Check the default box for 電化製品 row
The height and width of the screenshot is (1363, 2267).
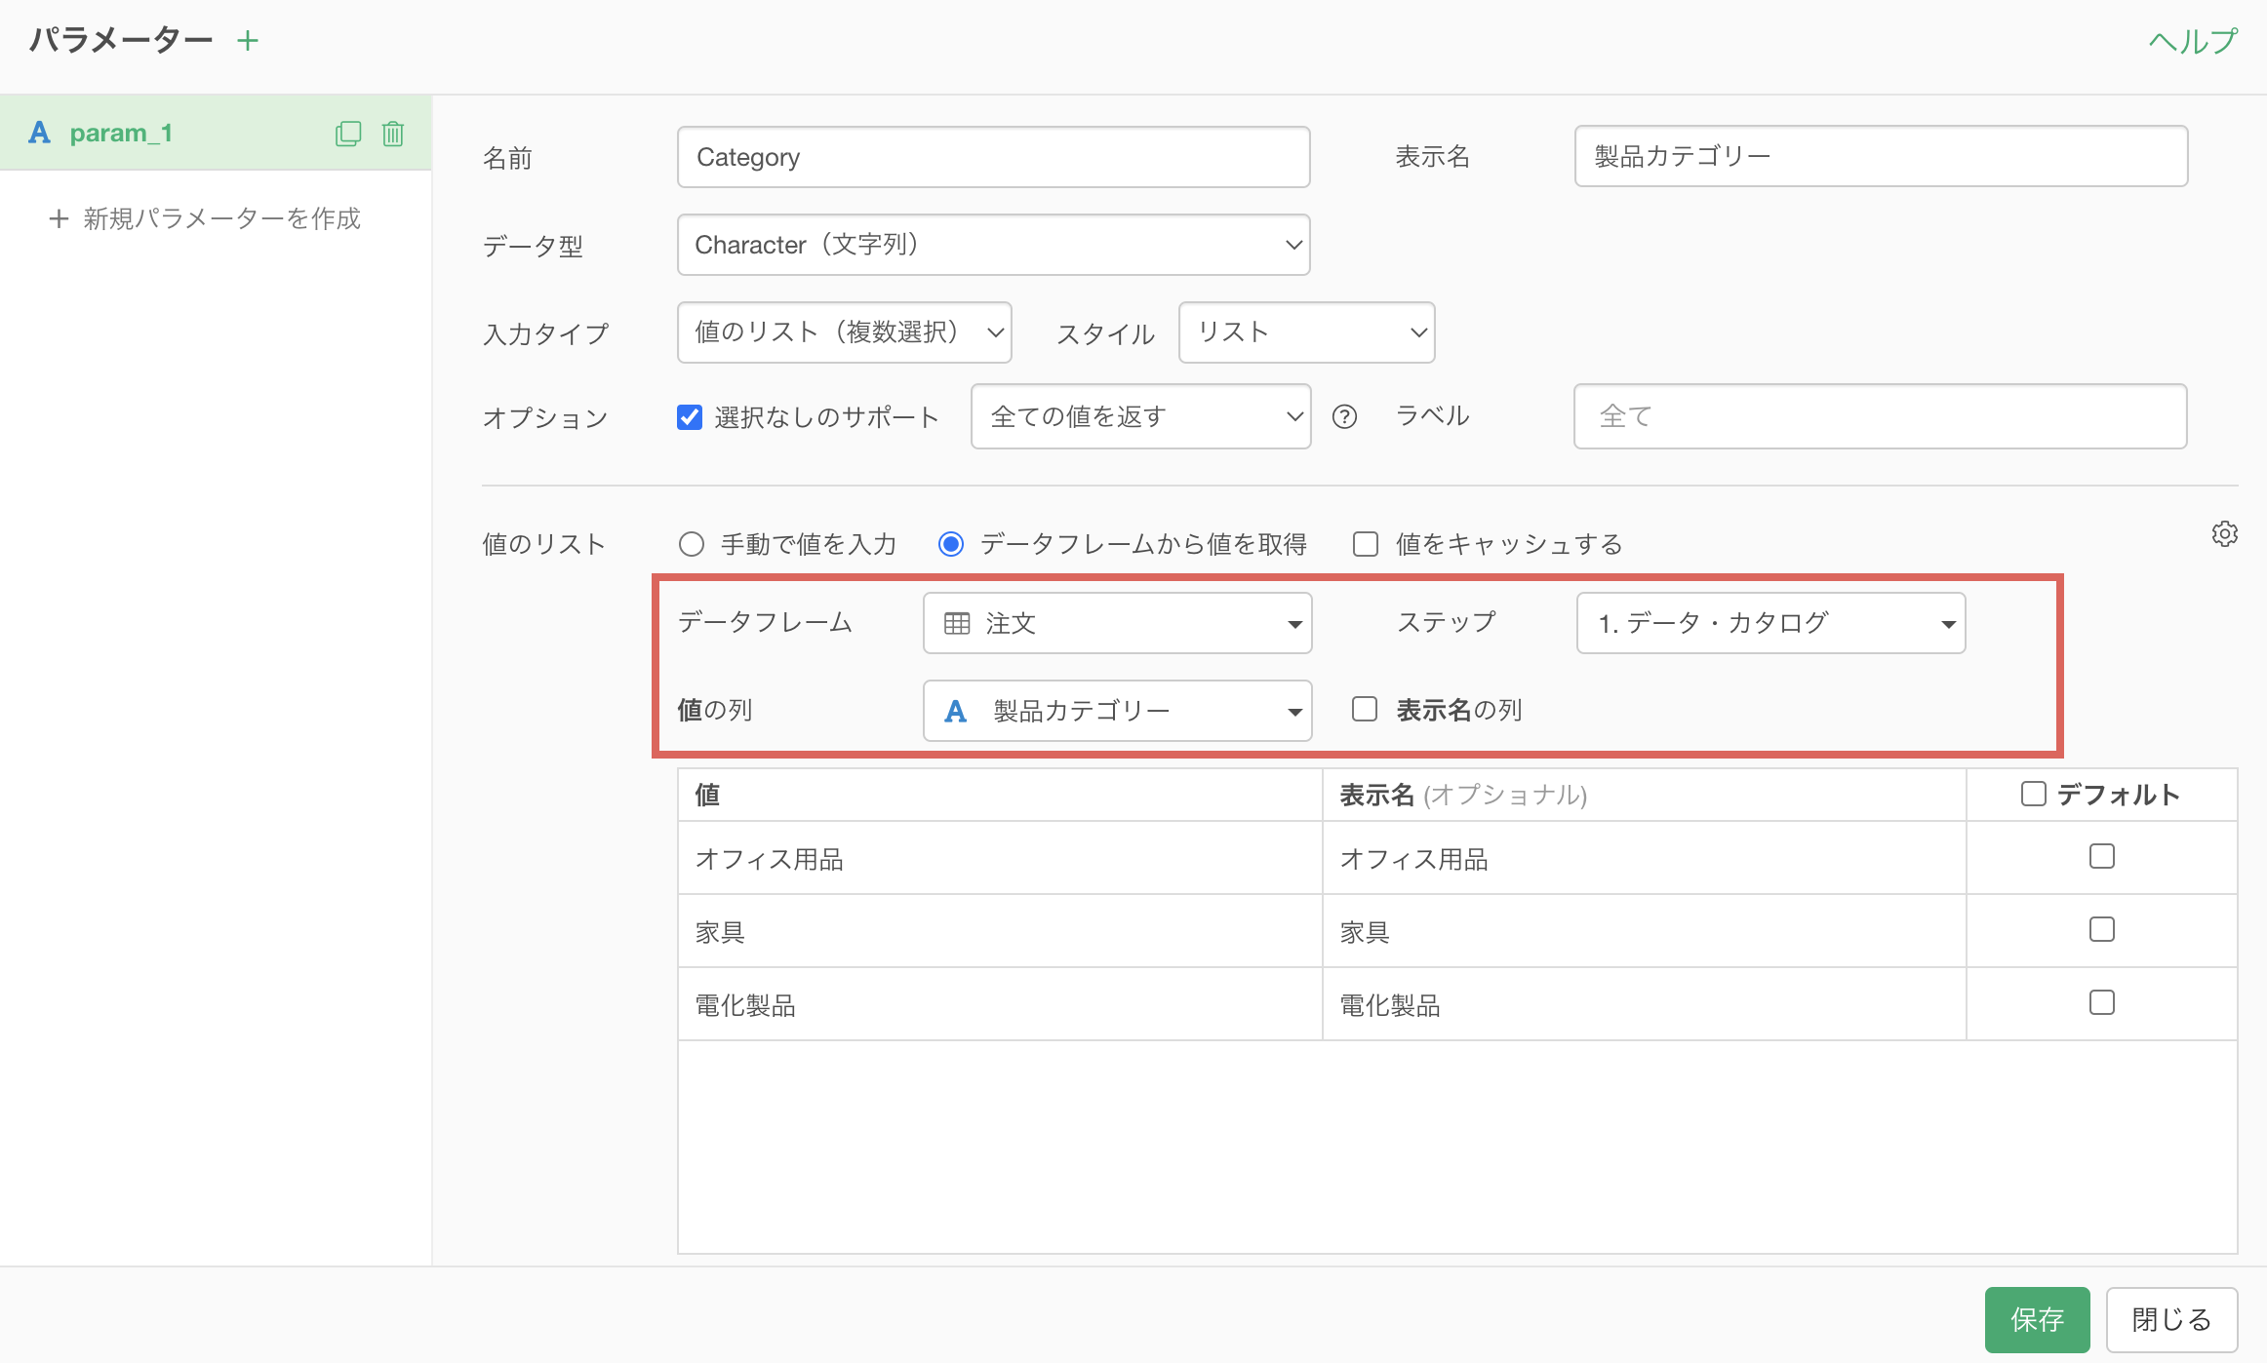tap(2102, 1002)
